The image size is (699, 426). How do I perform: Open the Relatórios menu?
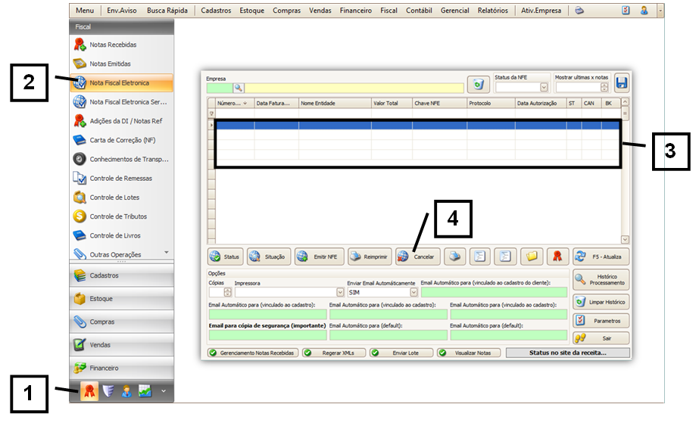492,11
